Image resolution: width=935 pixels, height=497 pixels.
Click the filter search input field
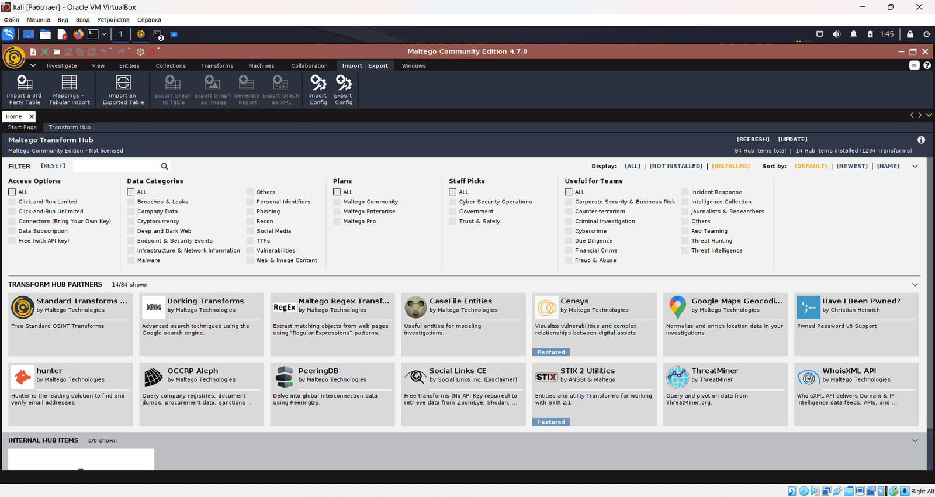tap(116, 167)
